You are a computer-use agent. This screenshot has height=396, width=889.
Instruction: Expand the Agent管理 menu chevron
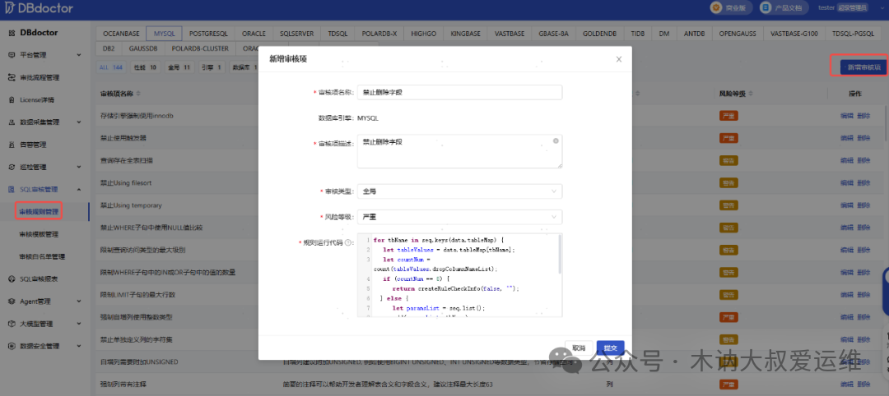pos(79,302)
